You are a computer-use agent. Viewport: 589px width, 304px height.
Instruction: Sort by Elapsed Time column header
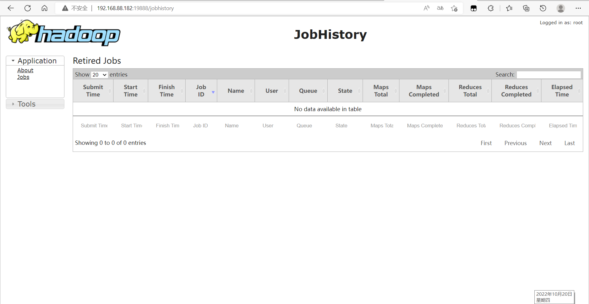click(562, 91)
